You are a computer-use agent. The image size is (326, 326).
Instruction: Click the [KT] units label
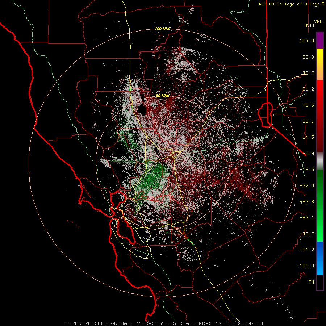[309, 25]
